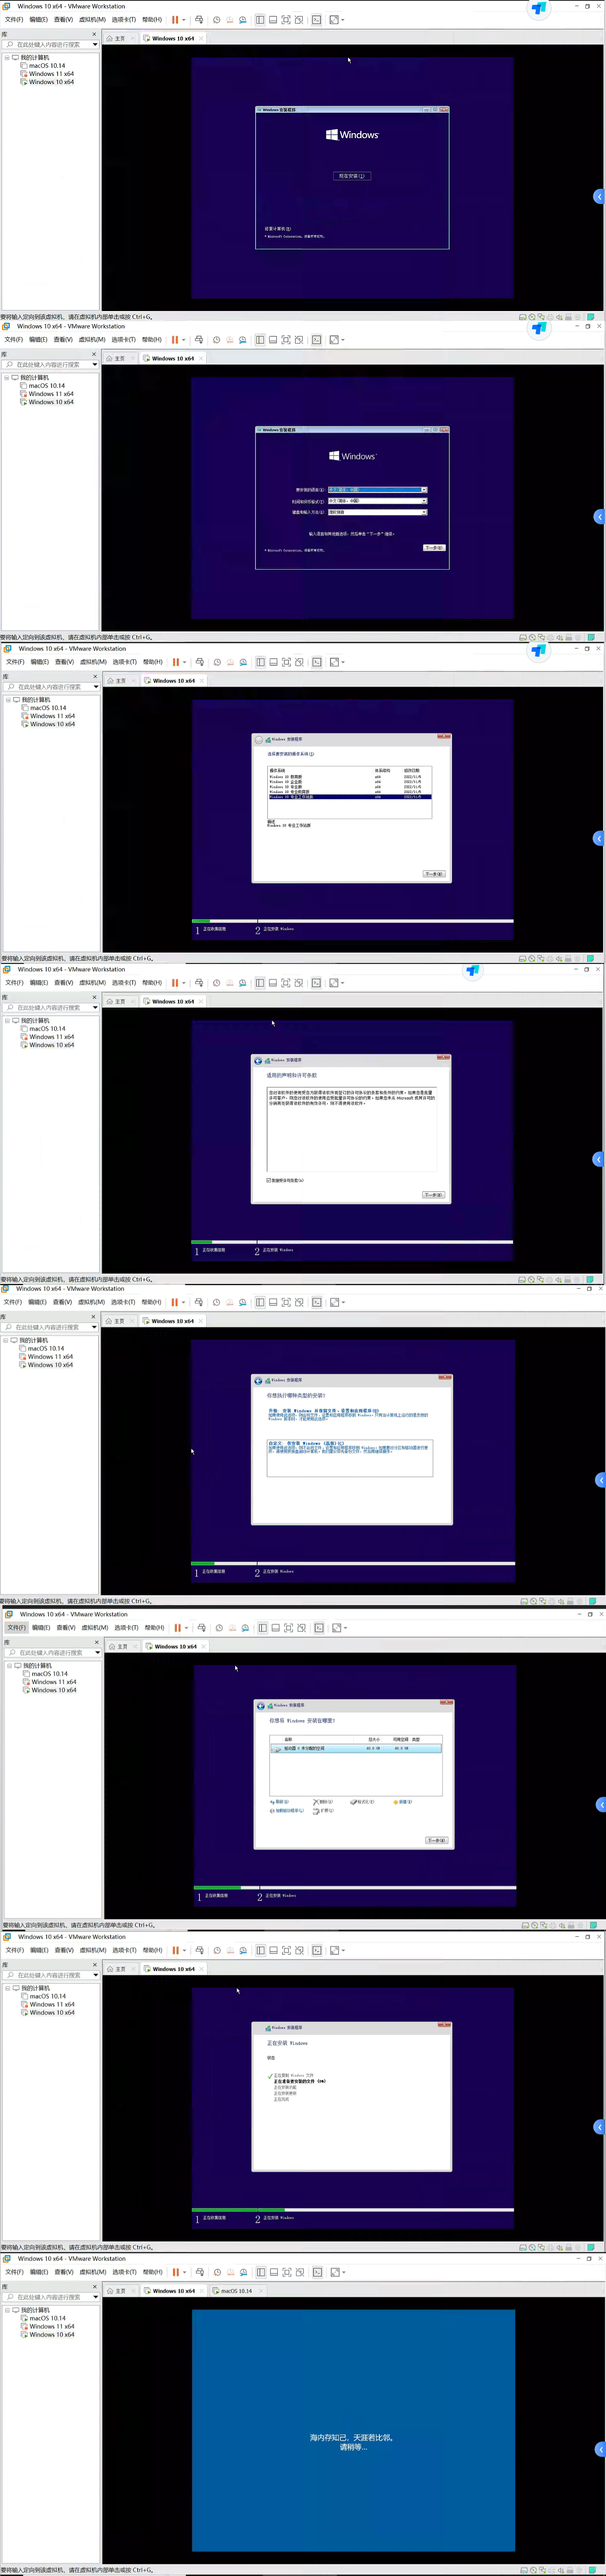
Task: Select the Windows 10 教育版 row
Action: click(350, 777)
